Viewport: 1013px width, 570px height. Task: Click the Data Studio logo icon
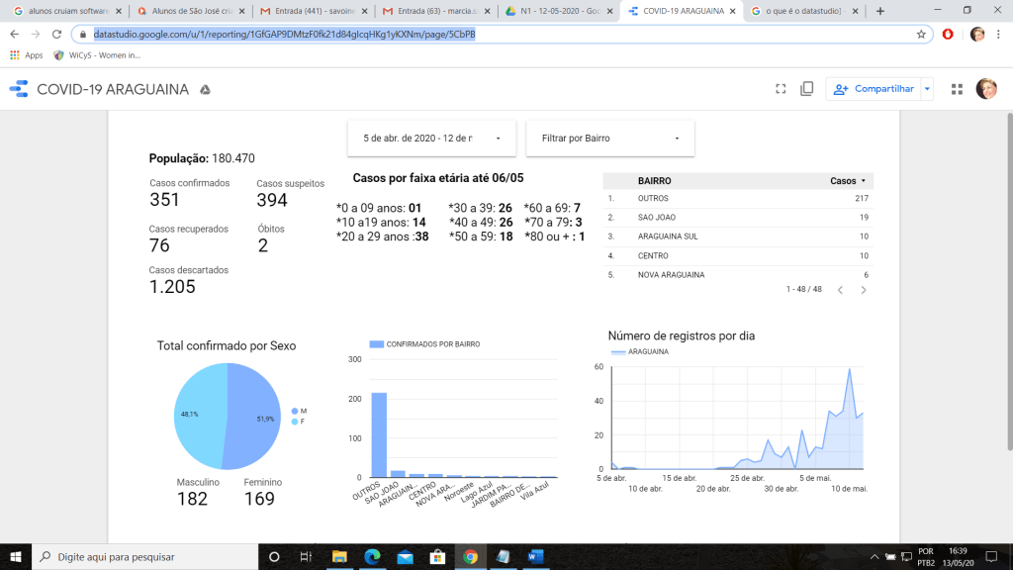(x=19, y=89)
